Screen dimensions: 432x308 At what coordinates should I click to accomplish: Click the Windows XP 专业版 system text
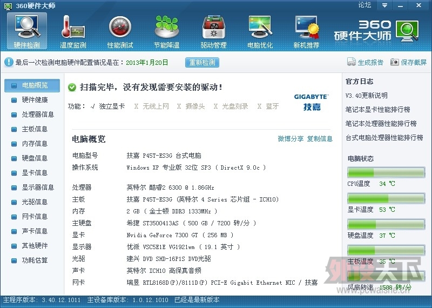click(196, 168)
